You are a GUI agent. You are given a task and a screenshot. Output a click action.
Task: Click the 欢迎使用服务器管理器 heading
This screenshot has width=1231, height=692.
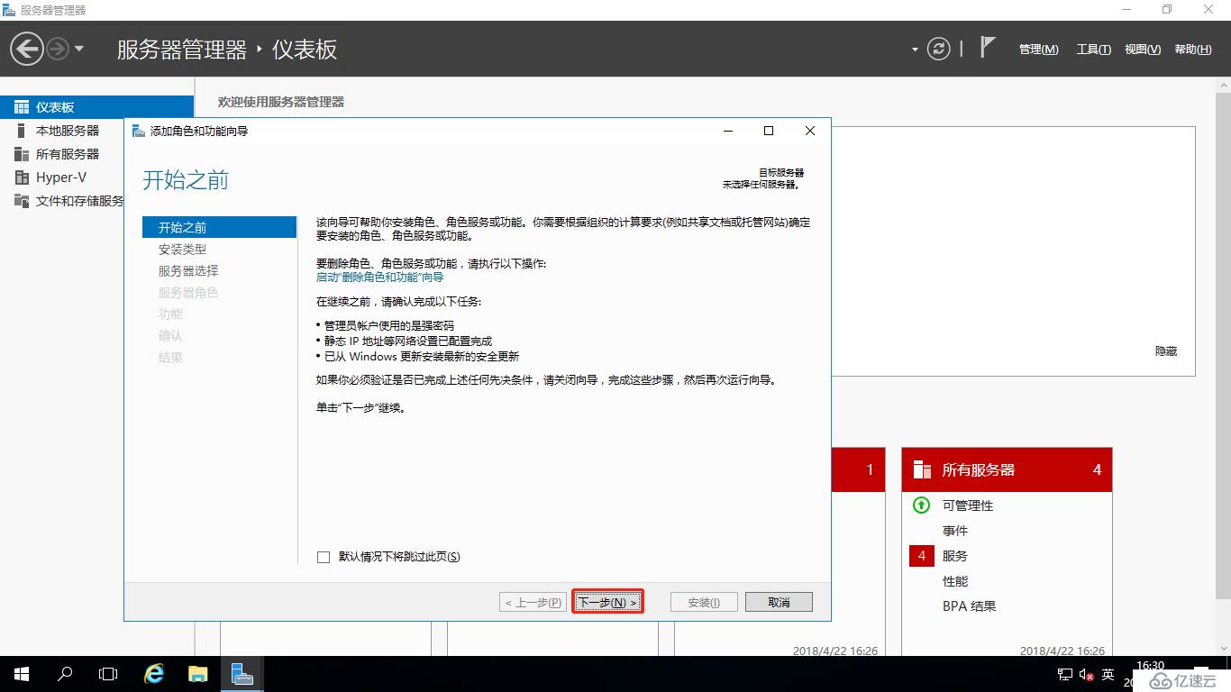point(281,102)
